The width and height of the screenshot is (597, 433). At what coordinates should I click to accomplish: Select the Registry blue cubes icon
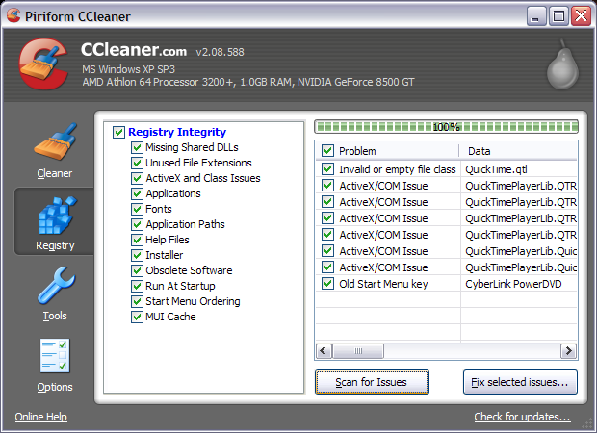coord(57,215)
